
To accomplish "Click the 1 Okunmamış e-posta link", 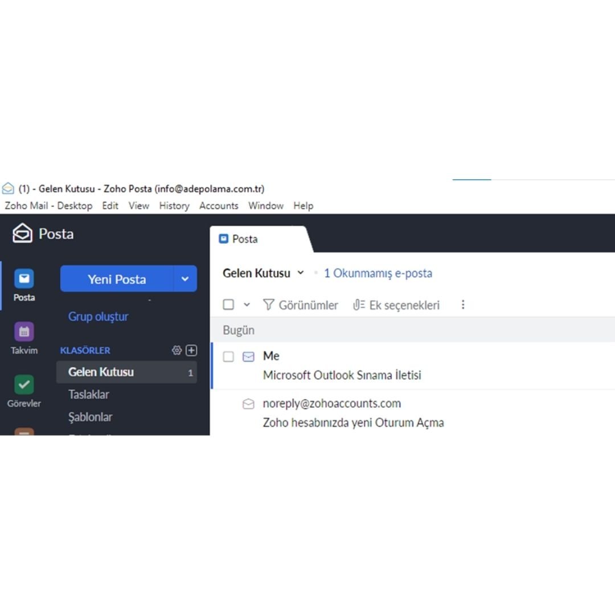I will click(x=378, y=273).
